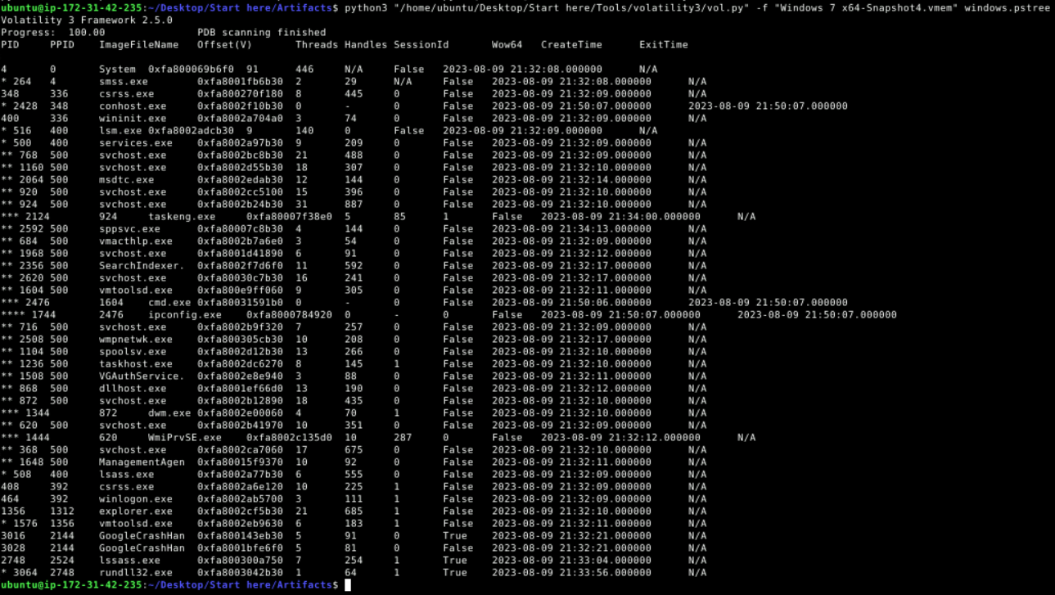1055x595 pixels.
Task: Click the terminal cursor at the bottom prompt
Action: (x=348, y=585)
